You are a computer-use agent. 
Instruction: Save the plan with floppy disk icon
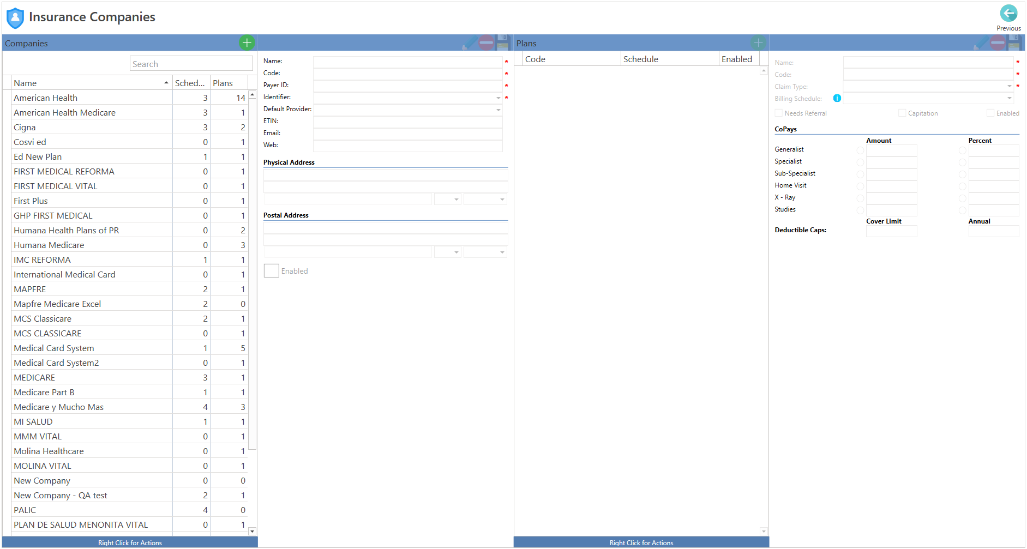click(1014, 43)
